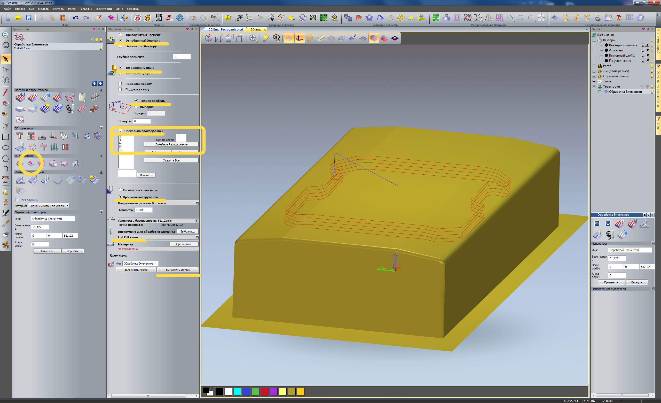Pick the cyan color swatch
The image size is (661, 403).
pos(237,392)
